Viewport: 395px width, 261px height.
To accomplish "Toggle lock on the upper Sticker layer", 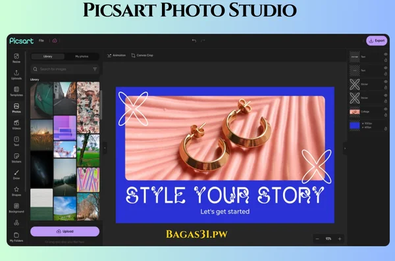I will (385, 87).
